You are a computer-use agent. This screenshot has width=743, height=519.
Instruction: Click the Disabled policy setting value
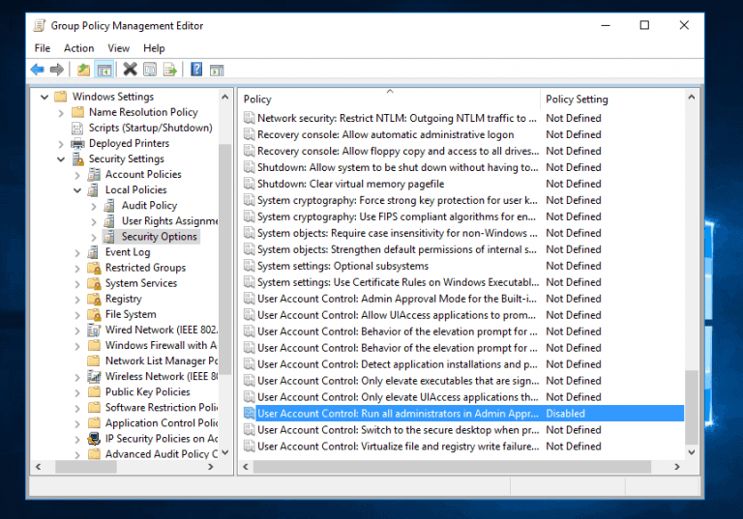click(565, 414)
